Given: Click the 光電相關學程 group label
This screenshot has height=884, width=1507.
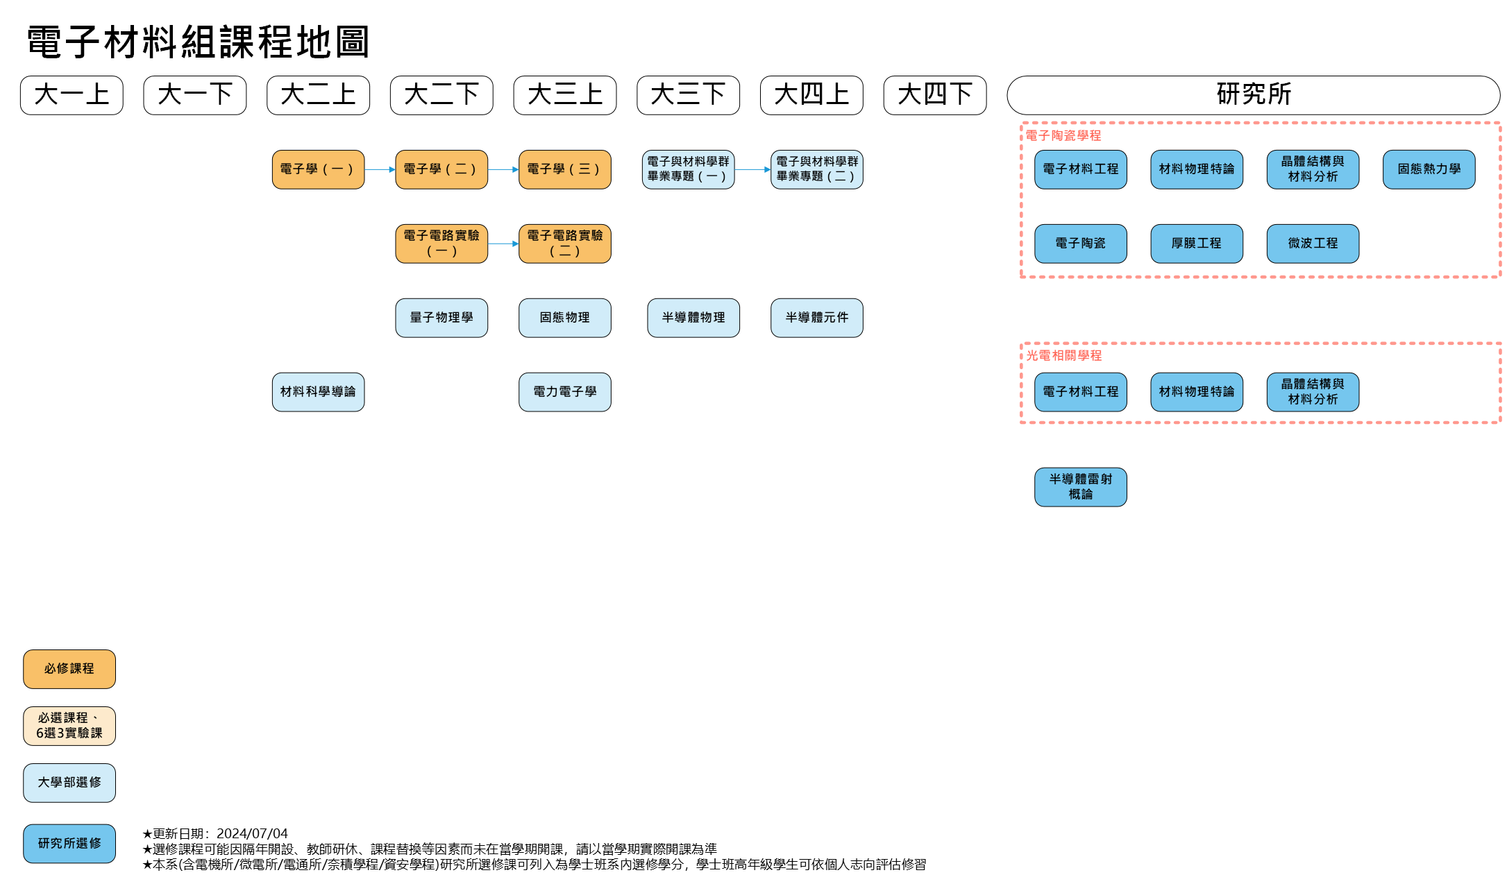Looking at the screenshot, I should click(x=1063, y=356).
